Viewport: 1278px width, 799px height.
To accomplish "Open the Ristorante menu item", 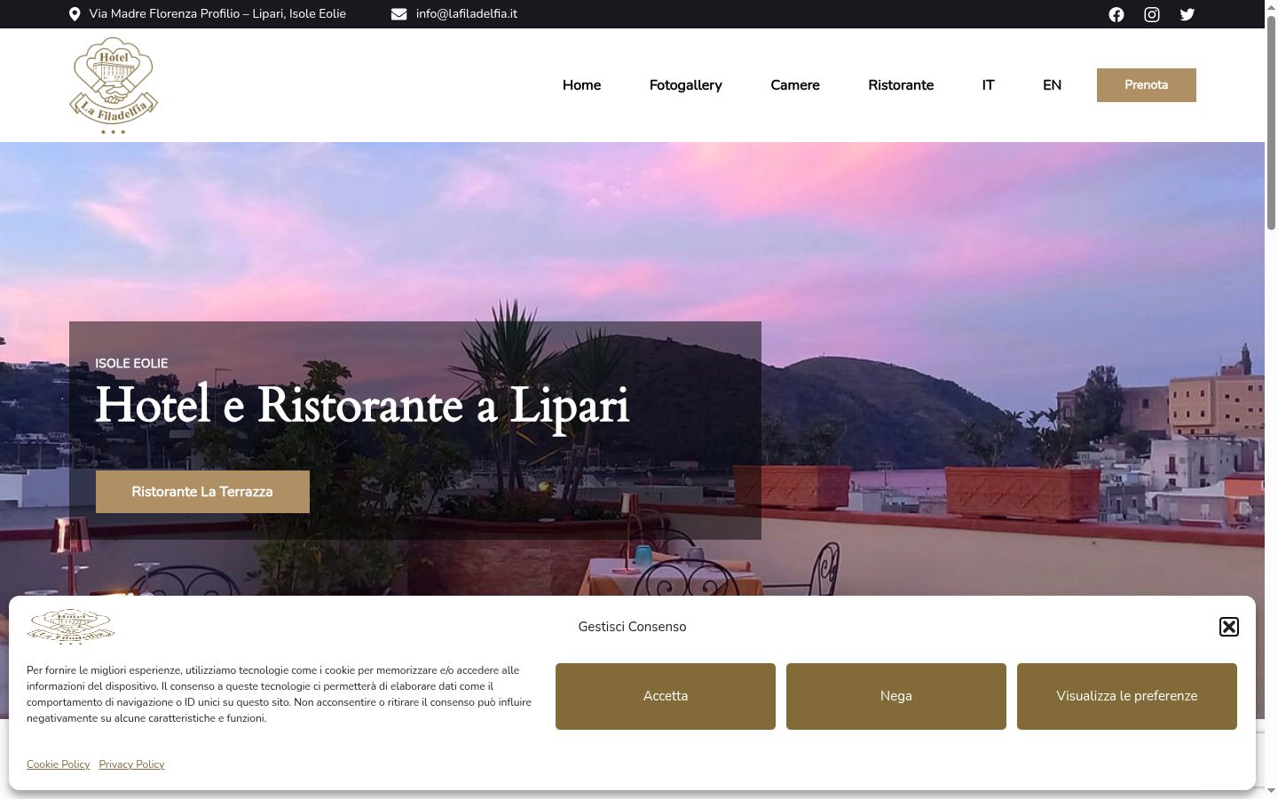I will point(901,85).
